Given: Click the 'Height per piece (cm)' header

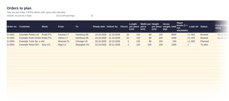Looking at the screenshot, I should click(x=156, y=26).
